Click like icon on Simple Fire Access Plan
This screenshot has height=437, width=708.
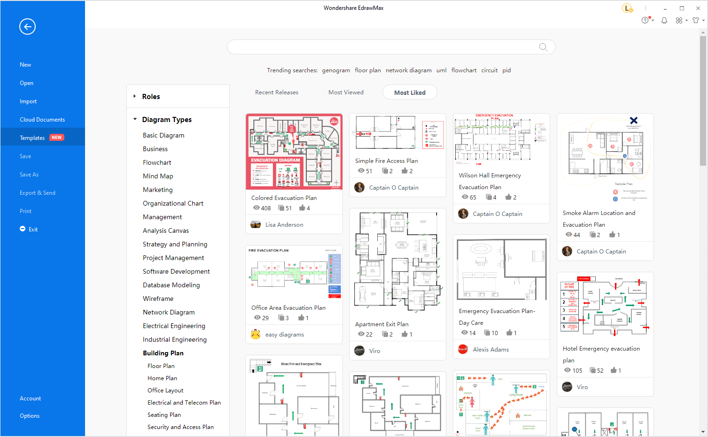(405, 171)
